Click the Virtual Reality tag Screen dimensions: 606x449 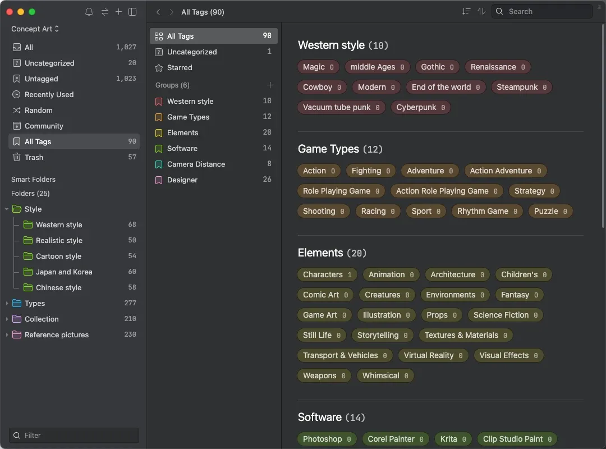(433, 355)
